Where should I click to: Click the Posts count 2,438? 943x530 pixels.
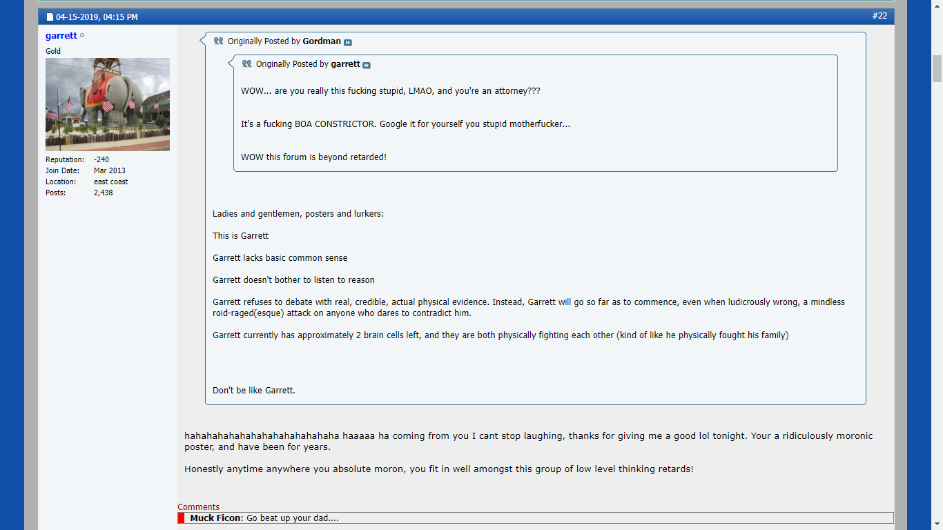coord(104,193)
